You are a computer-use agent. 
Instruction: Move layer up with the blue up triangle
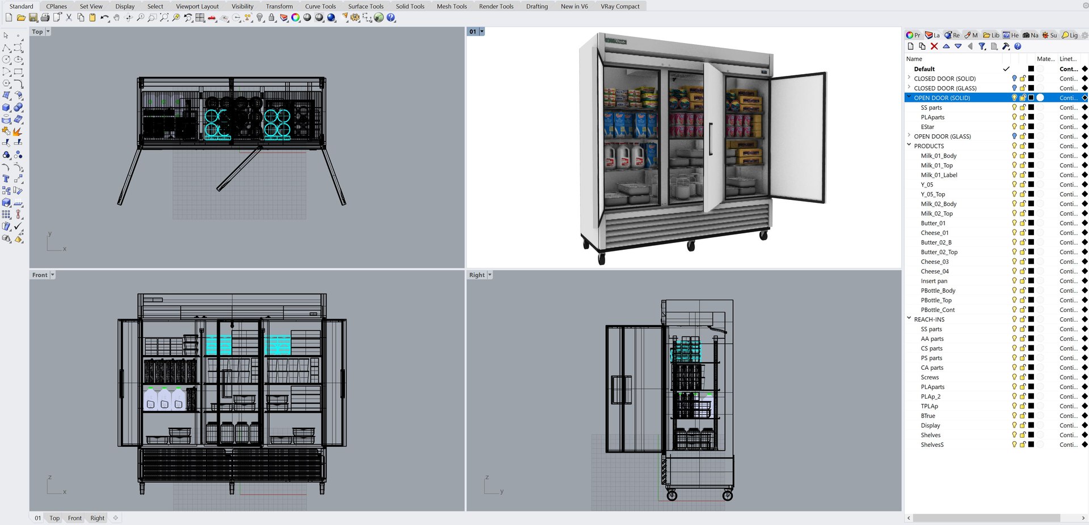(x=946, y=46)
